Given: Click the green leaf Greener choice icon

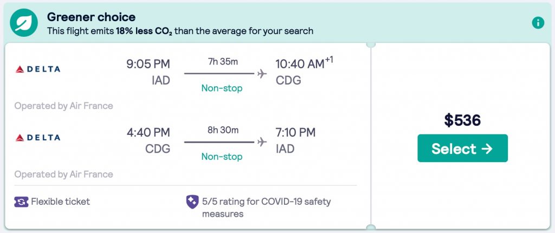Looking at the screenshot, I should [x=24, y=23].
